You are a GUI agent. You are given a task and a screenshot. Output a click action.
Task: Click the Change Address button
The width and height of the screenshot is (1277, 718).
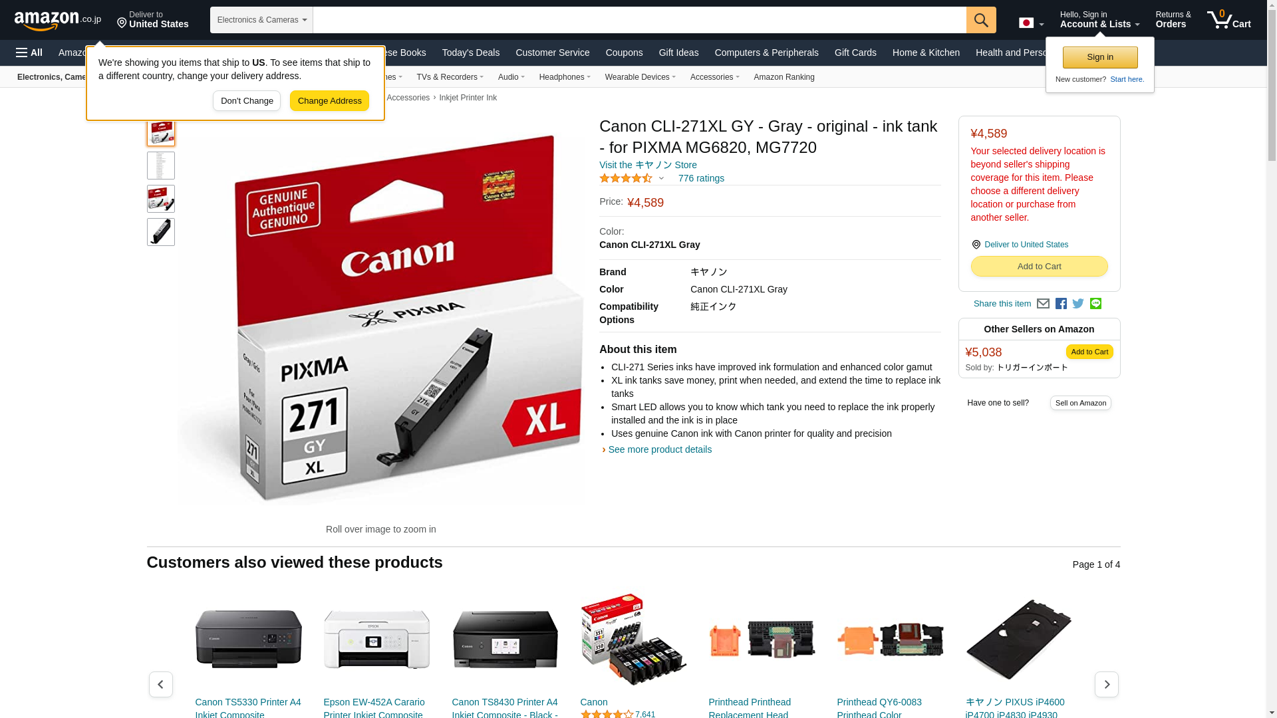tap(329, 101)
